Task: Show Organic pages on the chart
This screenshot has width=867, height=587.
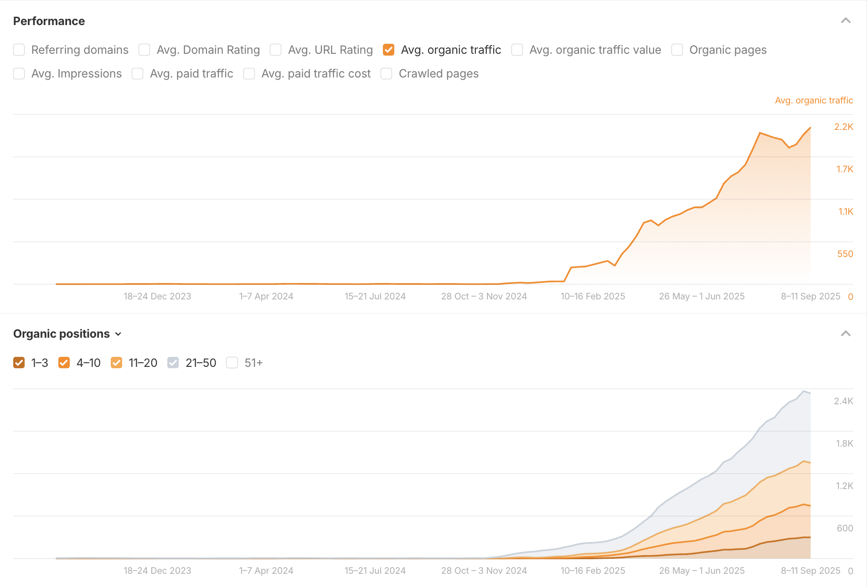Action: point(677,50)
